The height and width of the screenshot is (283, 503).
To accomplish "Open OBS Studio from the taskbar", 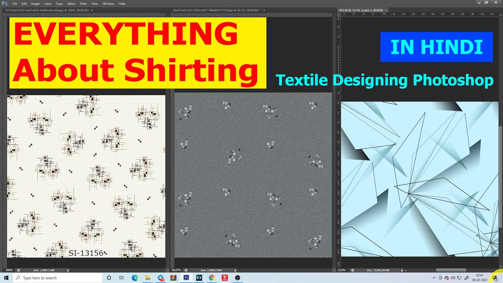I will pos(237,278).
